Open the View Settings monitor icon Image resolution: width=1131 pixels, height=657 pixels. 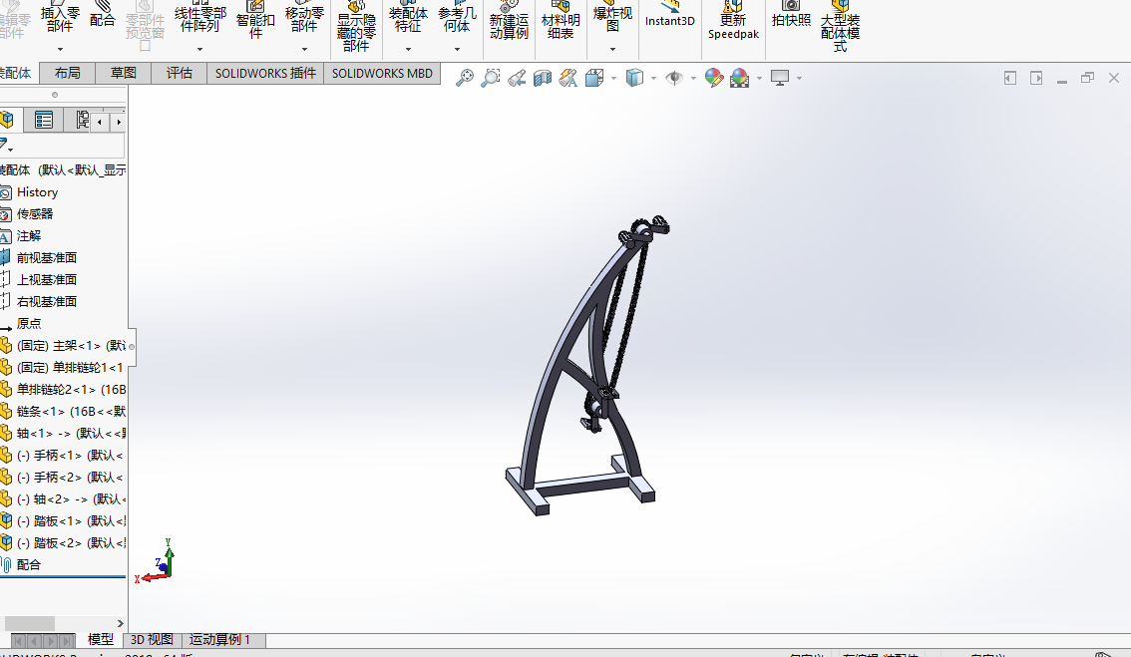[780, 78]
